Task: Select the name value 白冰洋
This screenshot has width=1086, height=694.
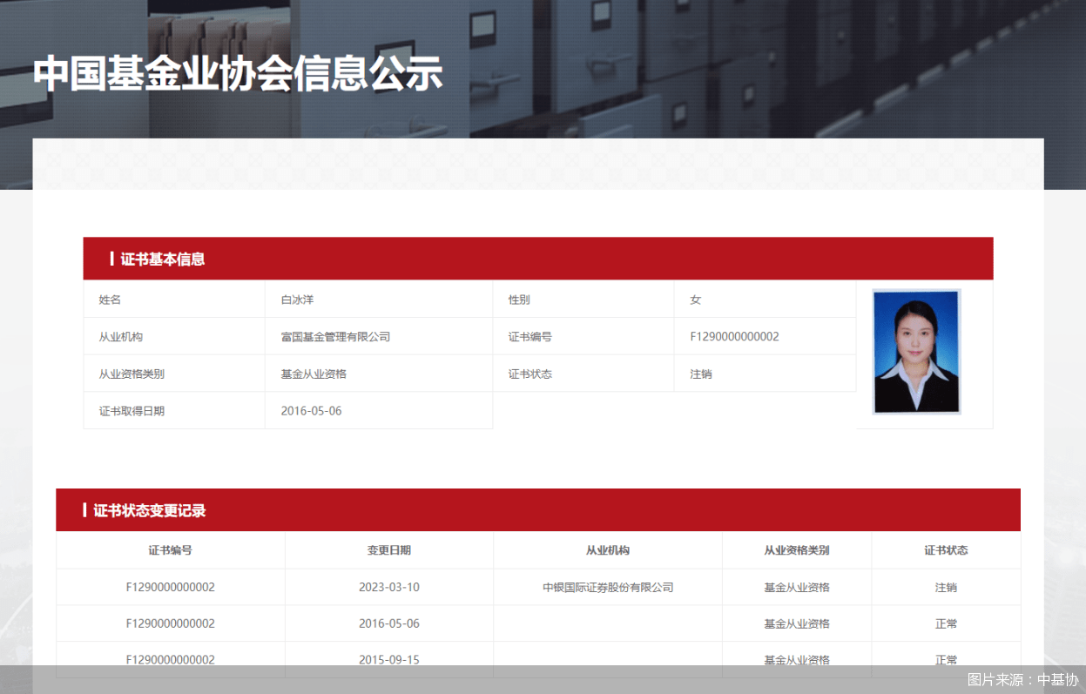Action: 297,300
